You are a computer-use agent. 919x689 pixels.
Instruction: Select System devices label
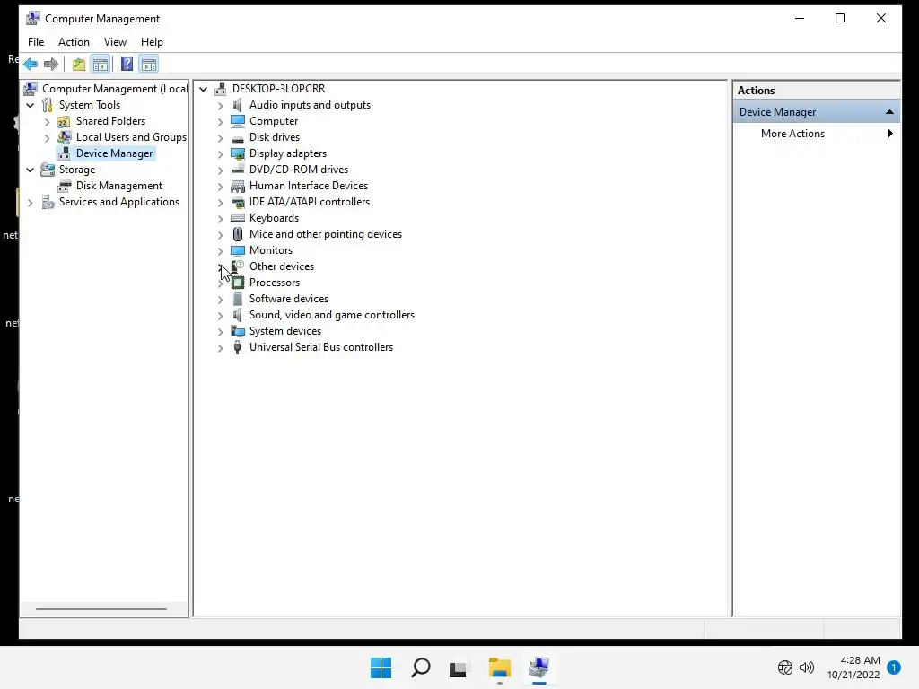point(284,331)
